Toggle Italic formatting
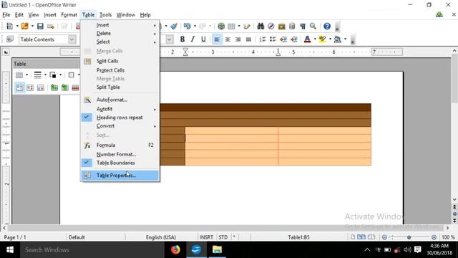Viewport: 458px width, 258px height. point(193,39)
